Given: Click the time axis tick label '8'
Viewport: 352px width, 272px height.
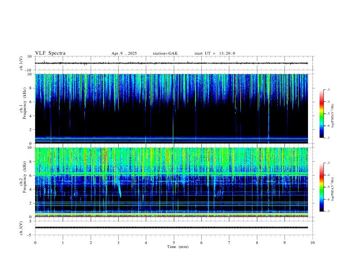Looking at the screenshot, I should pos(257,243).
